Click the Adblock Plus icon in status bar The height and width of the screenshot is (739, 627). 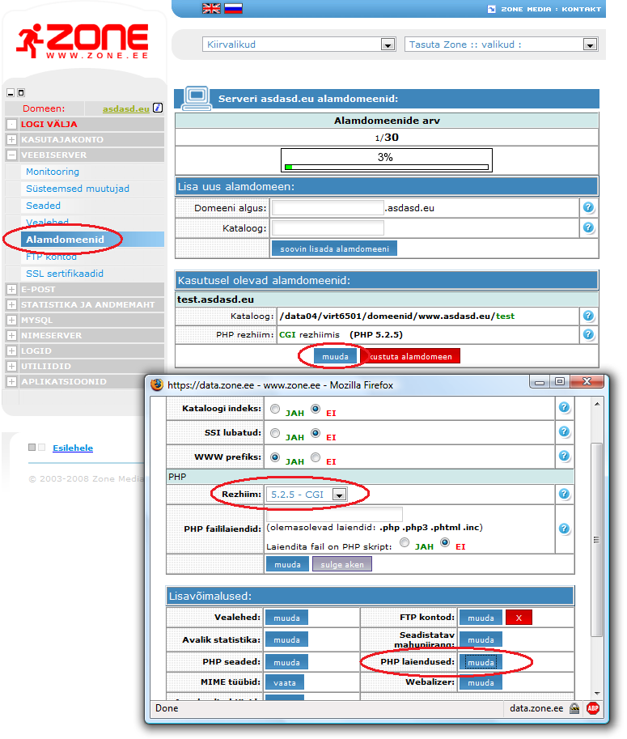[x=592, y=708]
